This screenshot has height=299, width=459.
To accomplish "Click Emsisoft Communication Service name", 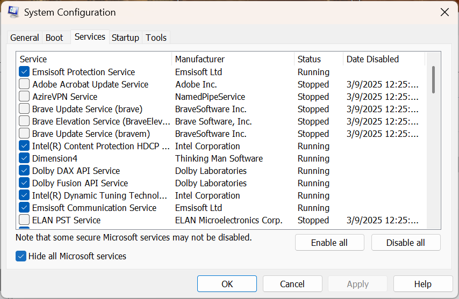I will [x=94, y=208].
